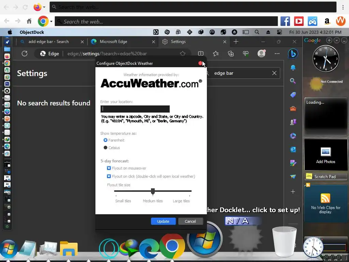Image resolution: width=349 pixels, height=262 pixels.
Task: Toggle Edge split screen icon
Action: 200,54
